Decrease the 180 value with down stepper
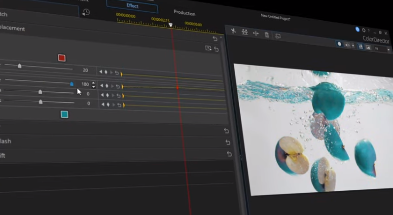 pos(94,87)
